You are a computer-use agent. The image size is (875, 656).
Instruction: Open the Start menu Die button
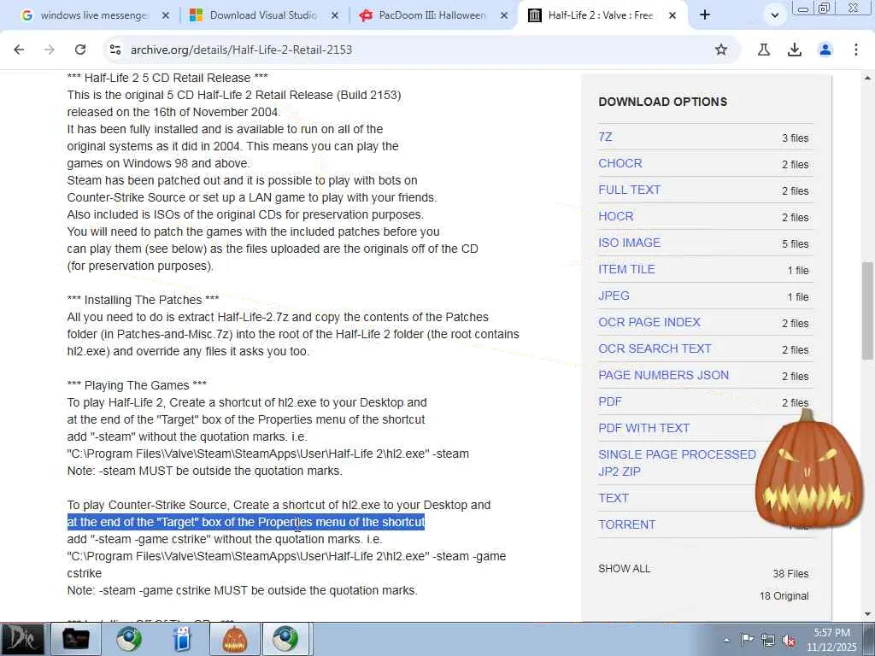tap(21, 639)
